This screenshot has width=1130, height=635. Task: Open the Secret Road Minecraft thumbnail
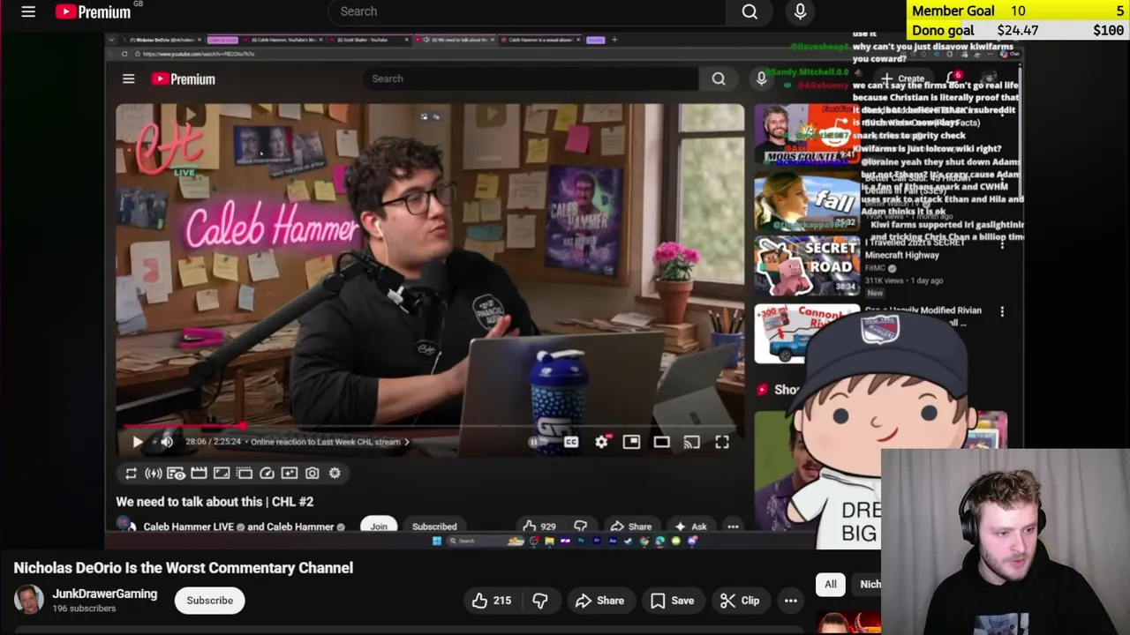[807, 265]
